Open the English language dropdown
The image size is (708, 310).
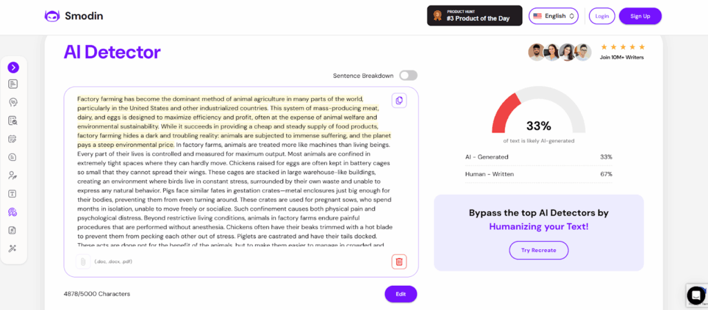click(554, 16)
